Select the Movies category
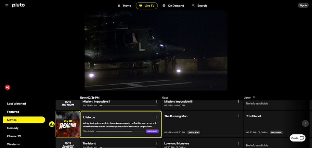Screen dimensions: 312x148 24,120
